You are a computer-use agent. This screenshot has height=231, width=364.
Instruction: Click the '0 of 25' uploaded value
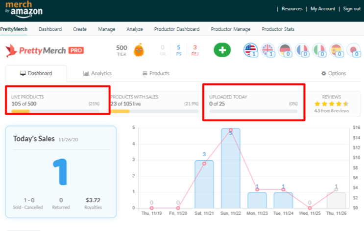point(217,104)
